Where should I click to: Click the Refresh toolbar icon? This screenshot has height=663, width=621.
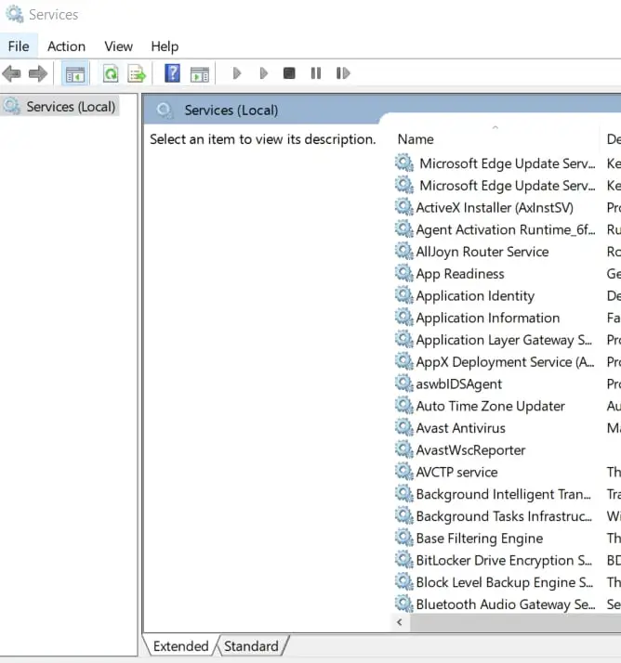coord(111,74)
